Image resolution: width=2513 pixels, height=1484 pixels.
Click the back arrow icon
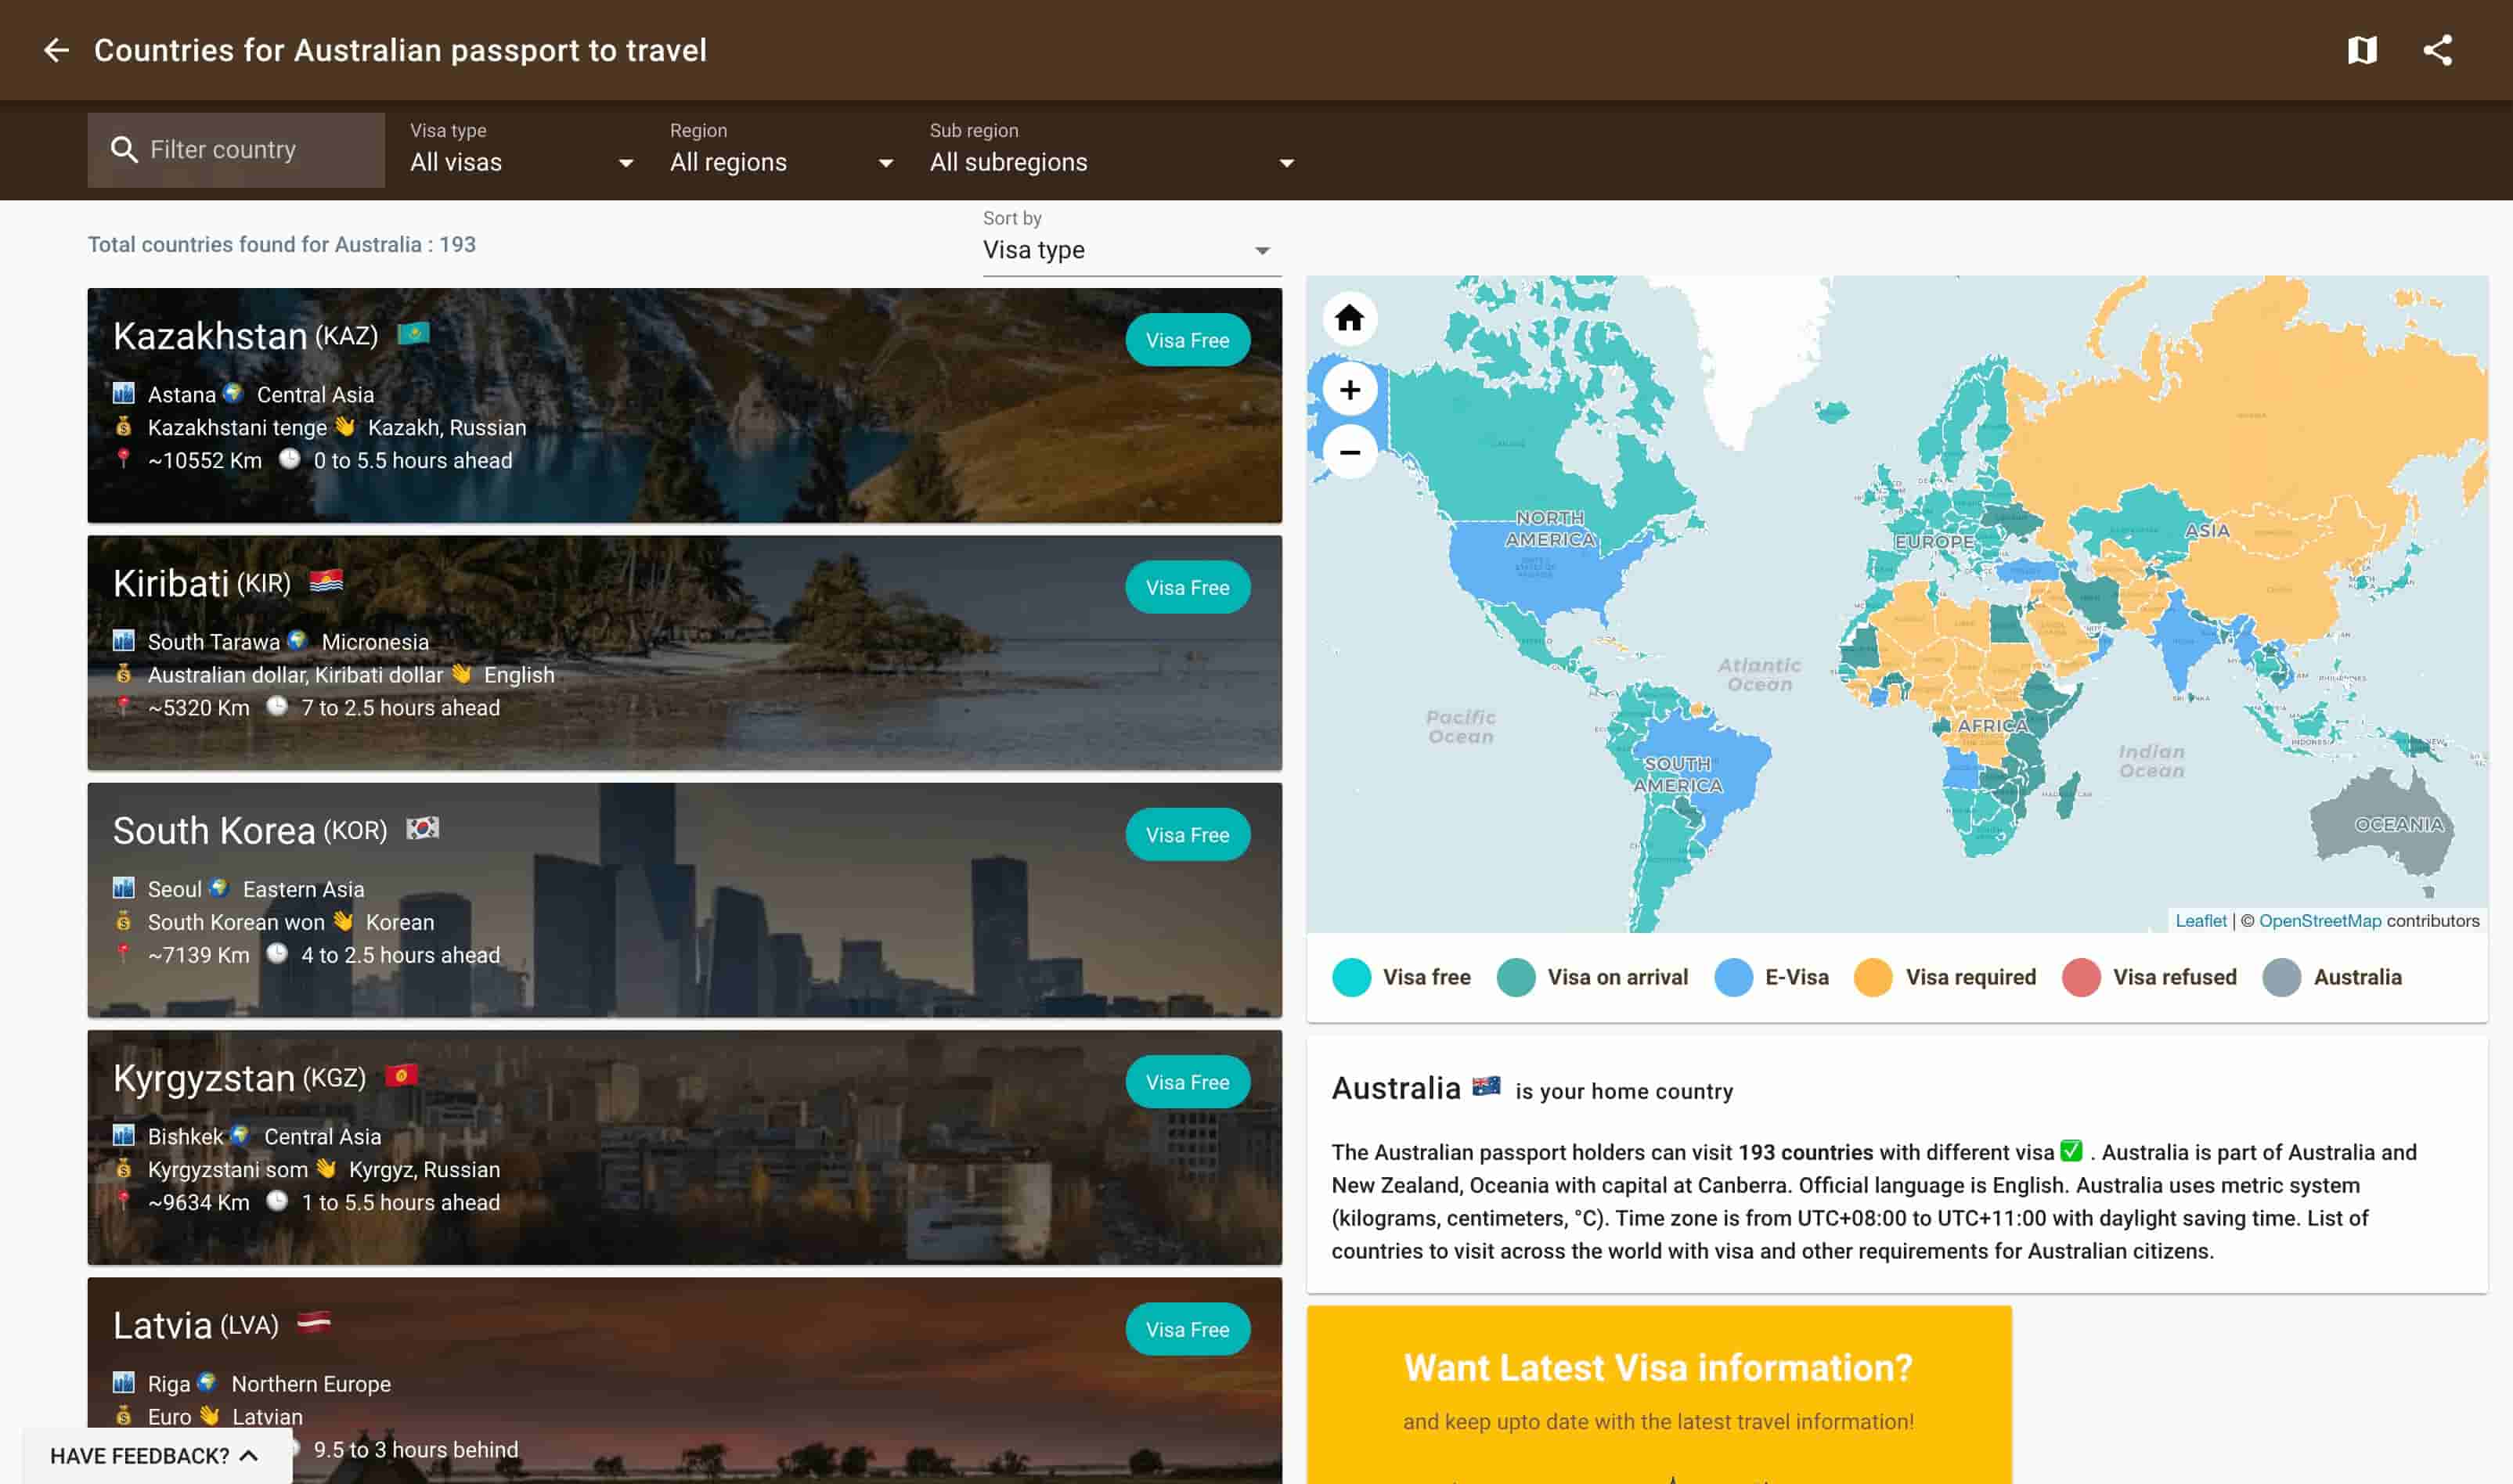(x=56, y=50)
